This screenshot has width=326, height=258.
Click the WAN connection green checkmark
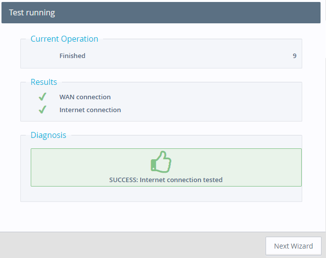pos(42,97)
